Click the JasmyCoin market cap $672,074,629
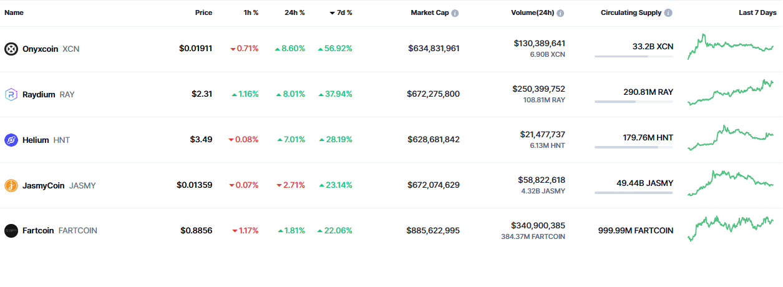This screenshot has width=783, height=287. pos(434,185)
